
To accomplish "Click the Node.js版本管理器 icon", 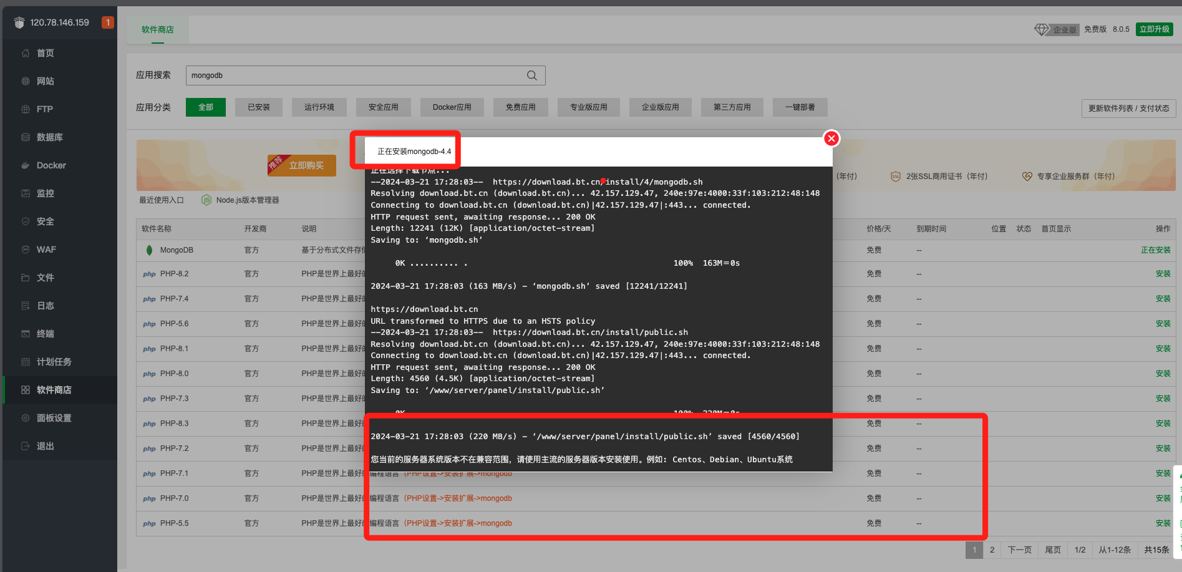I will 206,200.
